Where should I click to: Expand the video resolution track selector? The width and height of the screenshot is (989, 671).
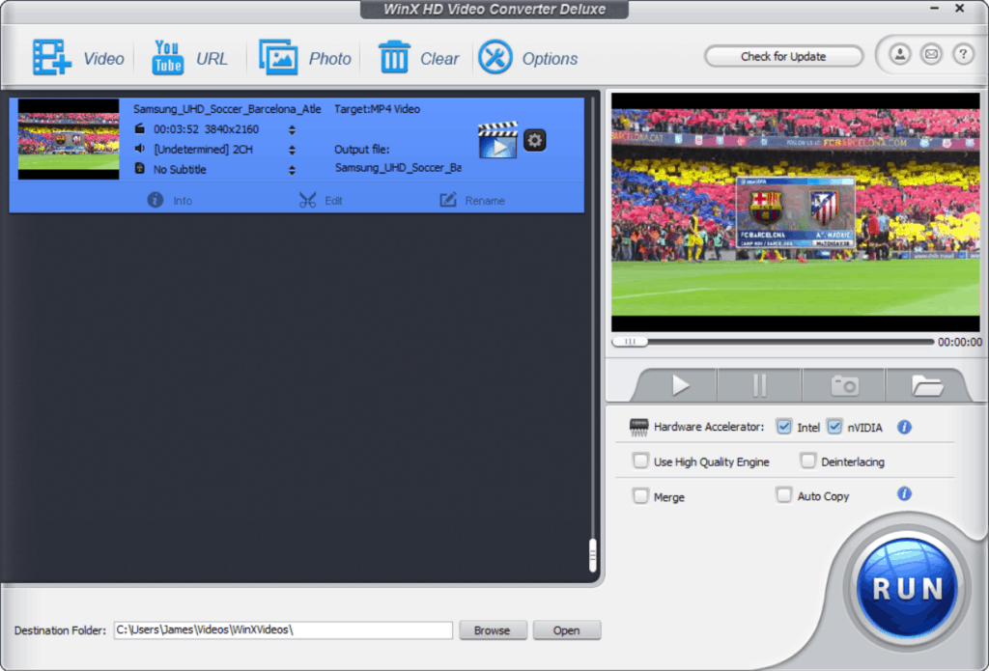pos(293,129)
